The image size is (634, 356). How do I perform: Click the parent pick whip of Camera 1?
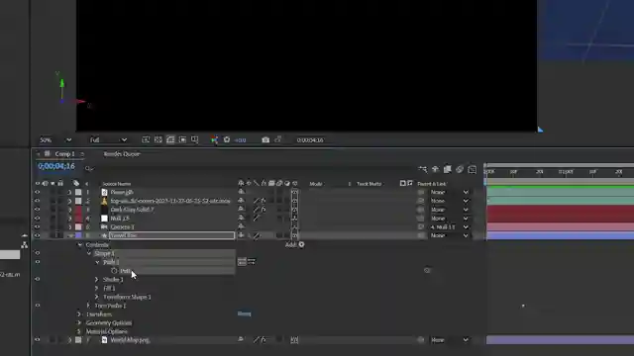[421, 226]
